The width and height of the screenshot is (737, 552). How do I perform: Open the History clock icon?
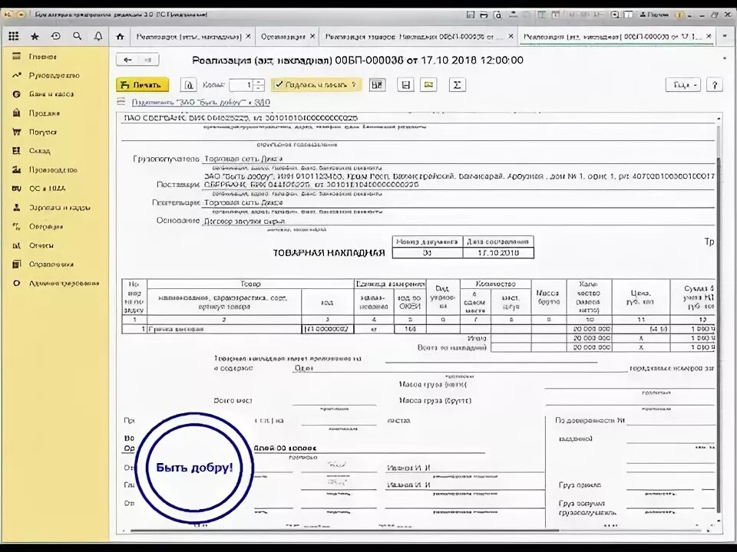pyautogui.click(x=56, y=36)
